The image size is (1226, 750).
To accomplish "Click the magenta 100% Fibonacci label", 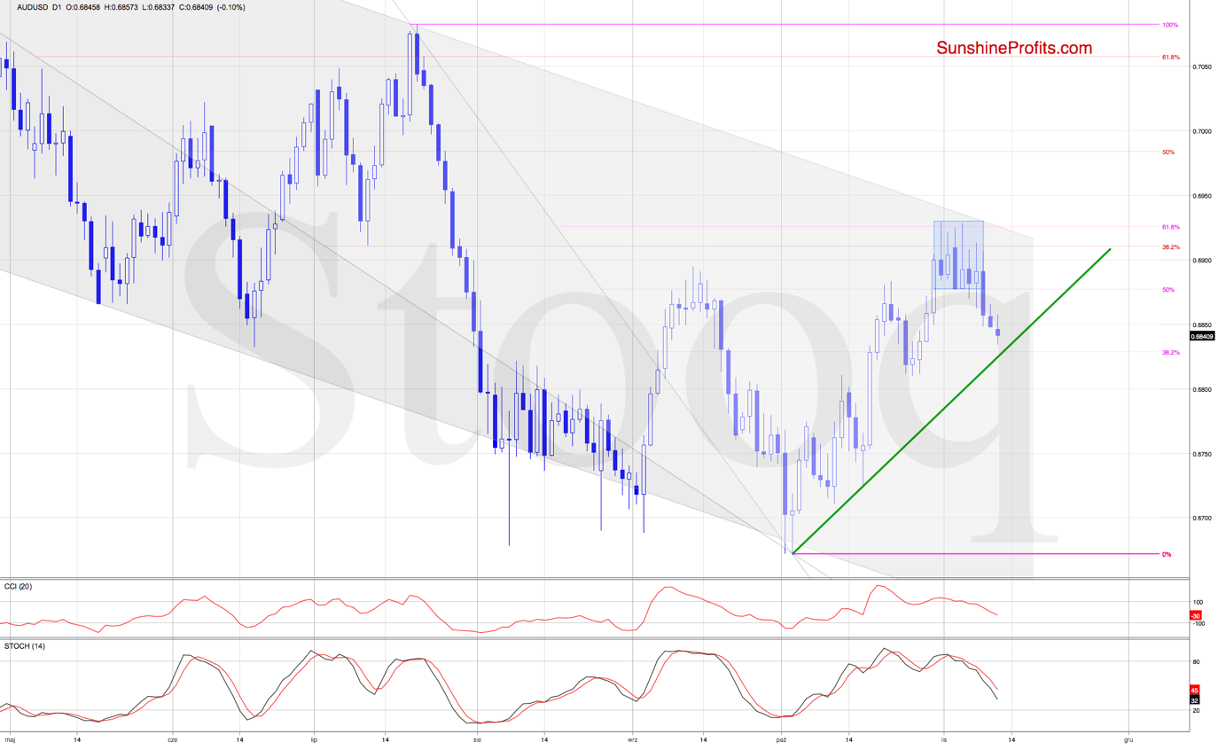I will point(1170,25).
